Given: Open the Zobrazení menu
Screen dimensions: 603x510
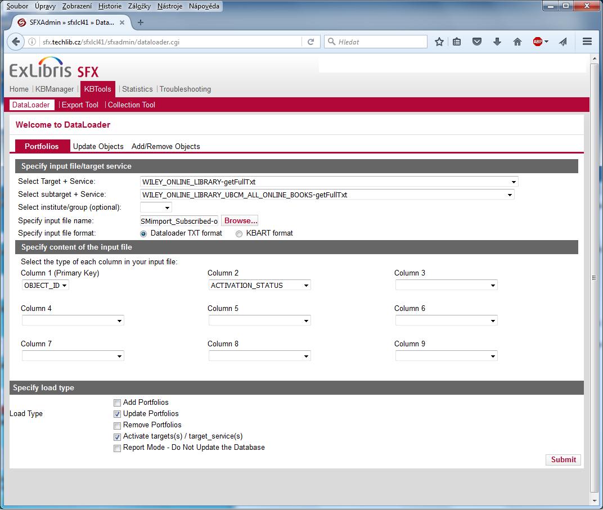Looking at the screenshot, I should (77, 6).
